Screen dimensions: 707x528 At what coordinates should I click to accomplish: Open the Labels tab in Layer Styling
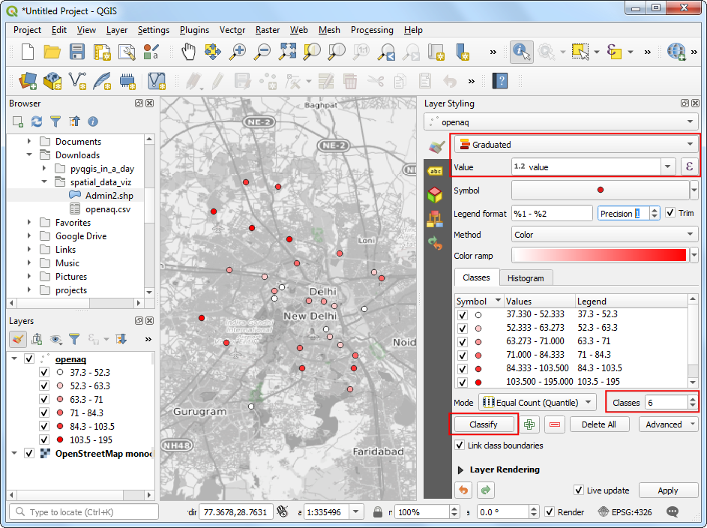coord(434,170)
